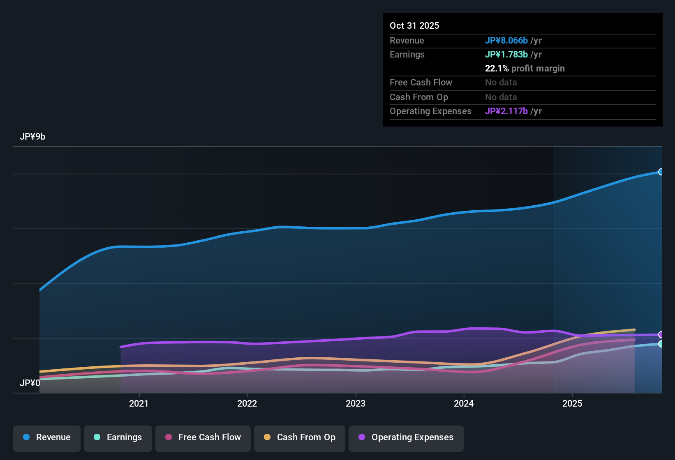This screenshot has width=675, height=460.
Task: Click the teal Earnings legend dot
Action: [97, 437]
